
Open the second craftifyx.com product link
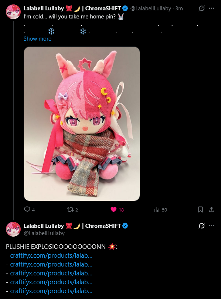[51, 264]
